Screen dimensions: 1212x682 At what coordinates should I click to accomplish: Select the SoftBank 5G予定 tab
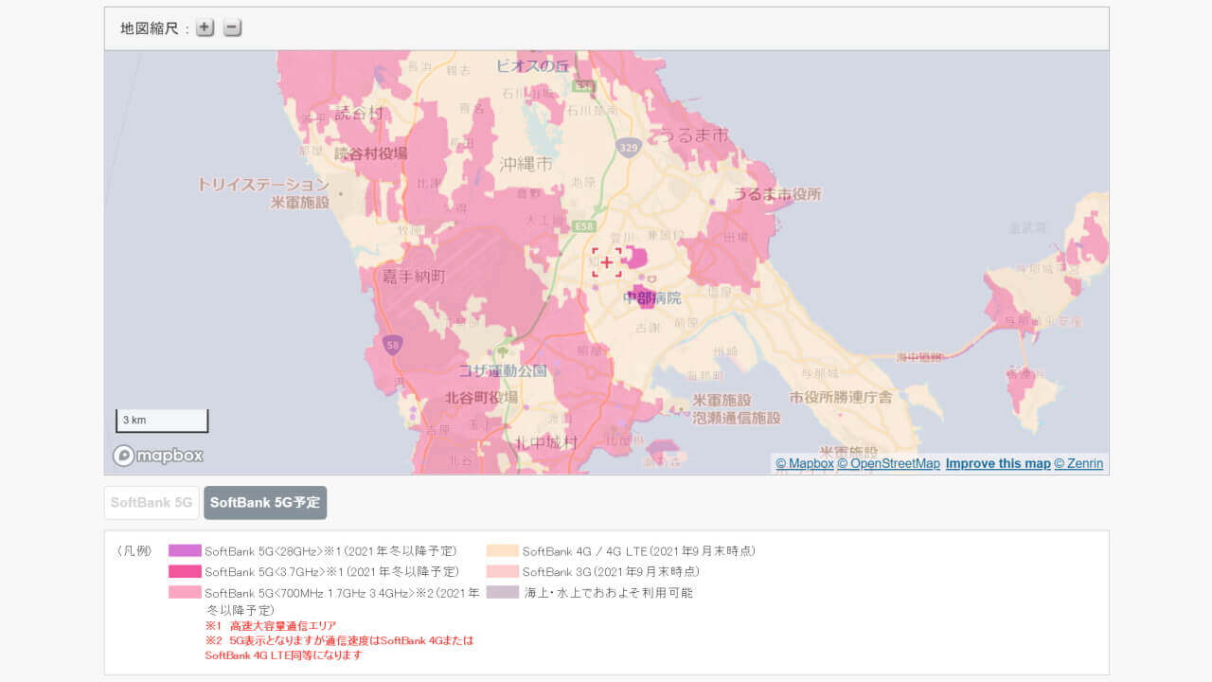[265, 502]
